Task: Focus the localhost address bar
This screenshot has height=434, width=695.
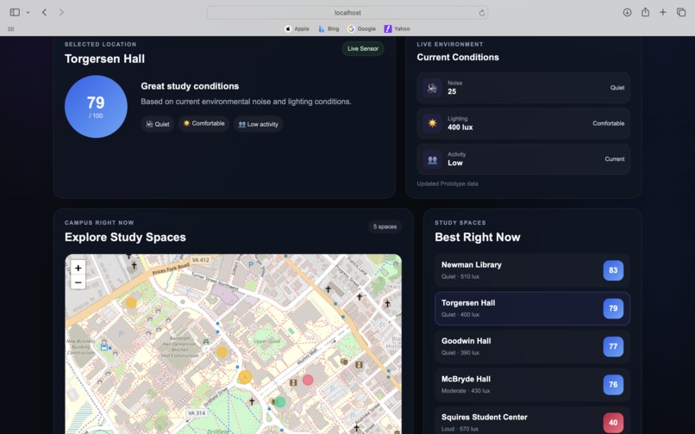Action: [347, 12]
